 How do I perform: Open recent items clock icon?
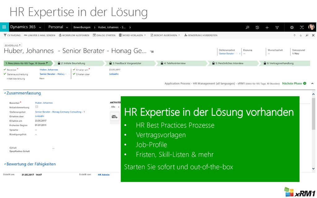click(x=257, y=27)
